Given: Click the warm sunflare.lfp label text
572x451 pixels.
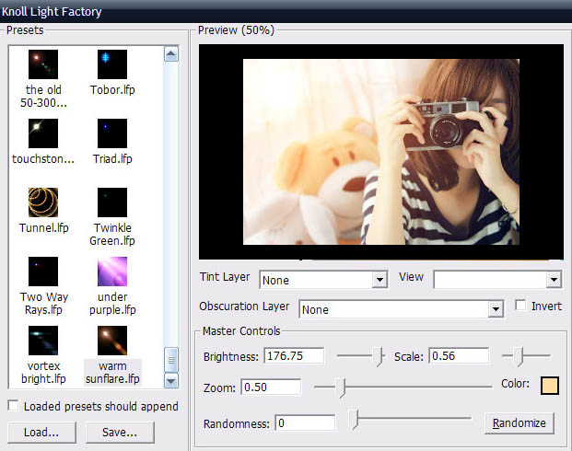Looking at the screenshot, I should (x=112, y=372).
